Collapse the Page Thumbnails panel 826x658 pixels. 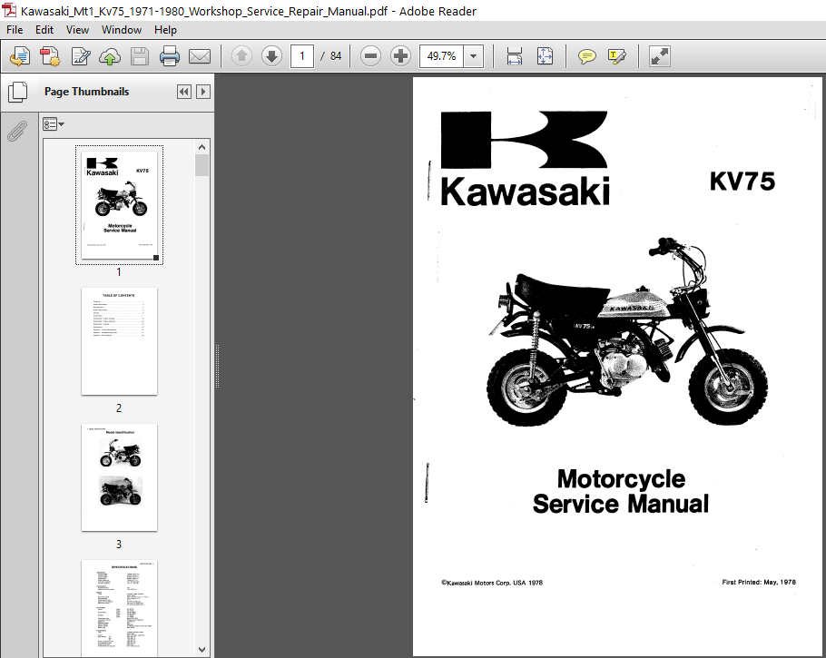click(x=184, y=92)
